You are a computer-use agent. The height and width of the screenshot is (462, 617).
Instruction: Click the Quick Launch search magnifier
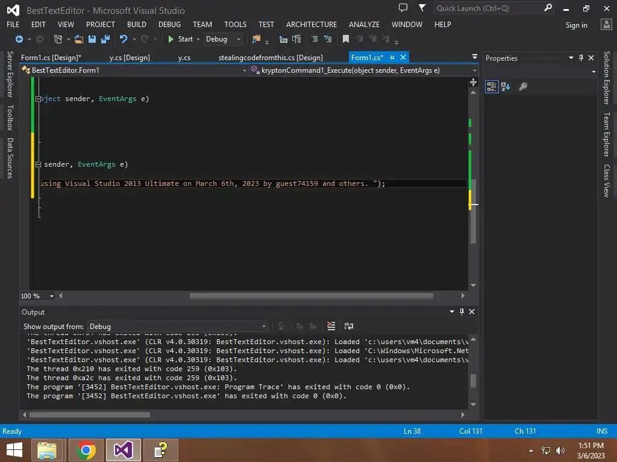click(548, 8)
